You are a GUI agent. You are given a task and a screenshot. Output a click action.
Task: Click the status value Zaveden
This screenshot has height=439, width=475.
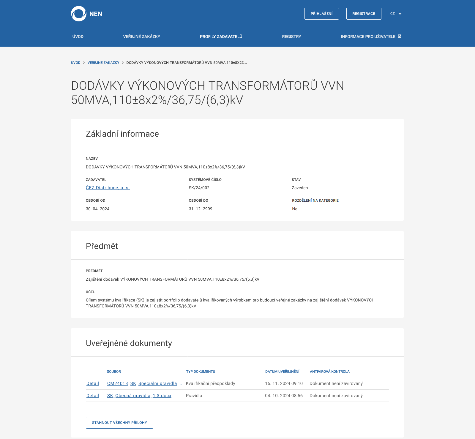(300, 188)
